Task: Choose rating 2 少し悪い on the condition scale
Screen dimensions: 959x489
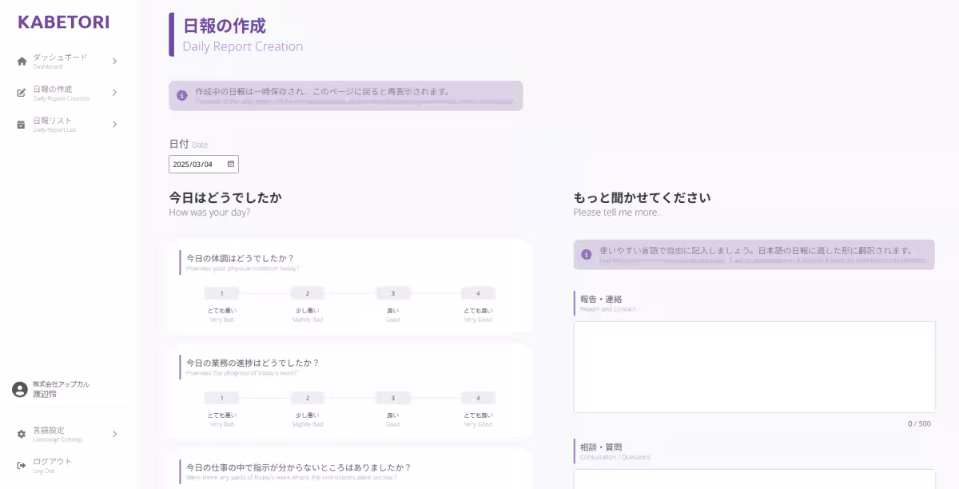Action: [307, 293]
